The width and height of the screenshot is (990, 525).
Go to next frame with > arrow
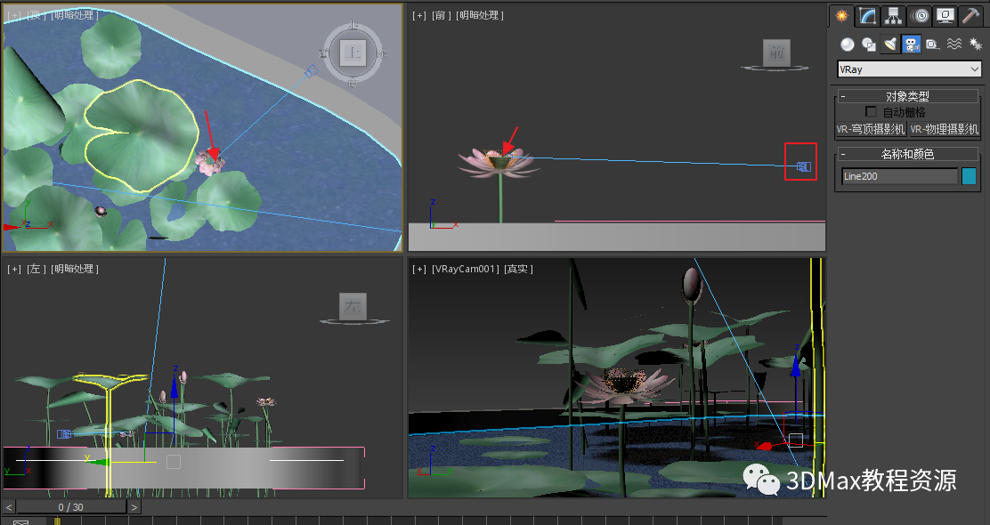pos(134,506)
